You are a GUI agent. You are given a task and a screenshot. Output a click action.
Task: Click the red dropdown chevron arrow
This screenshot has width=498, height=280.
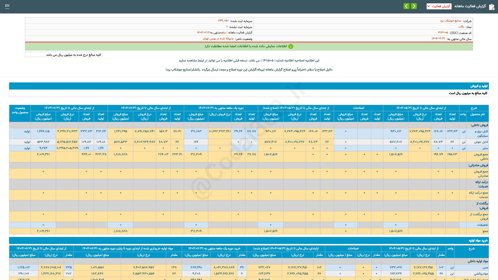(429, 6)
